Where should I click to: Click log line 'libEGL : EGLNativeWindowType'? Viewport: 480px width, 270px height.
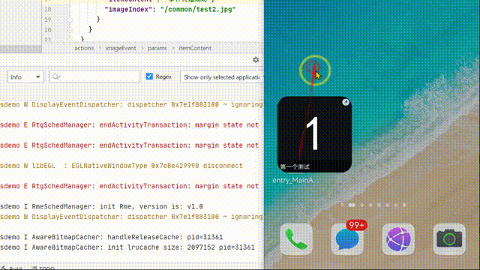(x=121, y=166)
